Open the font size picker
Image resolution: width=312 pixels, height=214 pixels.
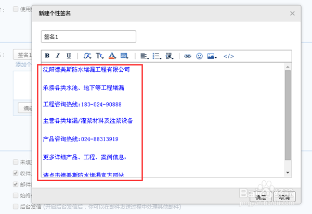[x=99, y=56]
